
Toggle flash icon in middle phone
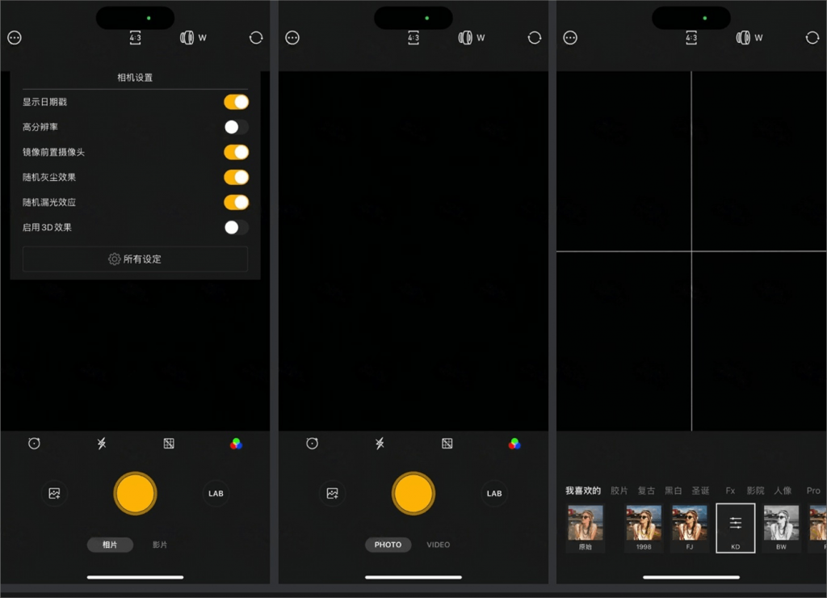(x=380, y=444)
